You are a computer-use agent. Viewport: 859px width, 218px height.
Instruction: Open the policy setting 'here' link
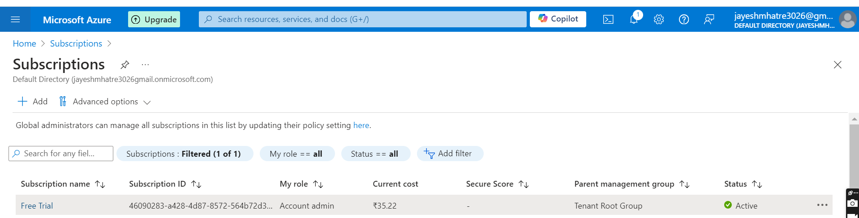[x=361, y=125]
